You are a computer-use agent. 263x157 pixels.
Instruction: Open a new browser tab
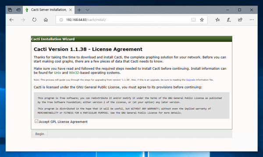[79, 10]
